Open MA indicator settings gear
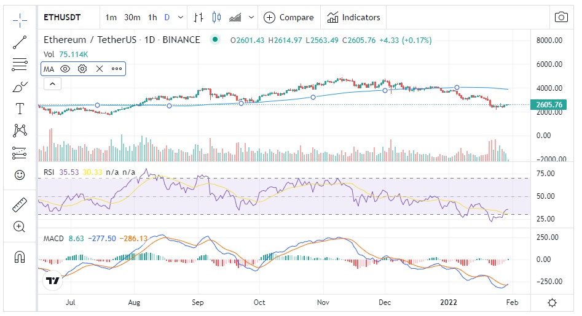Viewport: 582px width, 316px height. pos(82,69)
